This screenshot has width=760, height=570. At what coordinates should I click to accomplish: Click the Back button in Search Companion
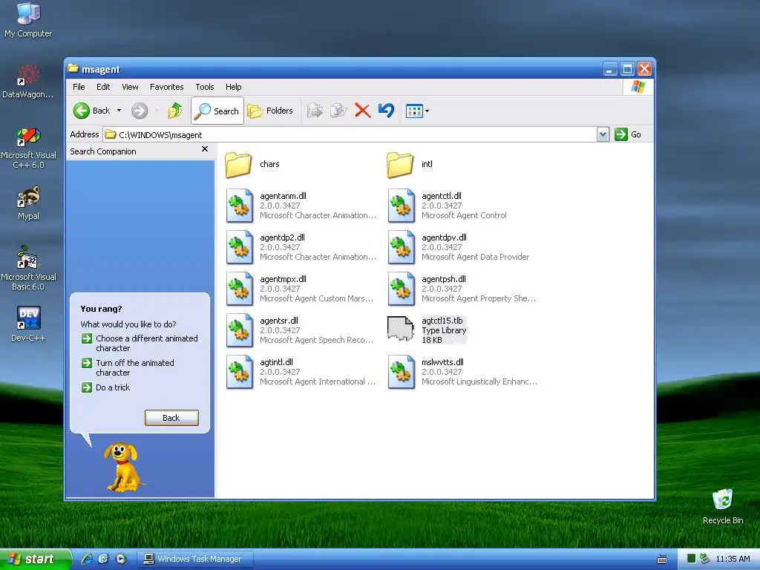pyautogui.click(x=171, y=418)
